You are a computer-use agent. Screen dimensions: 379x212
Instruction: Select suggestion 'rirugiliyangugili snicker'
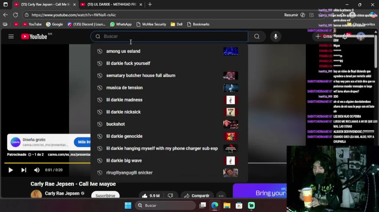tap(169, 173)
